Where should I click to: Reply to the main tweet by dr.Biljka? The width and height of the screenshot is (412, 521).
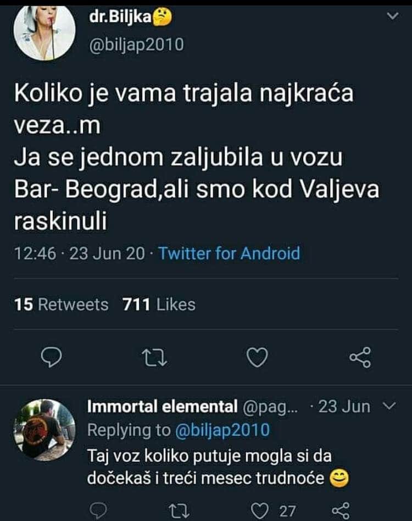pos(51,358)
